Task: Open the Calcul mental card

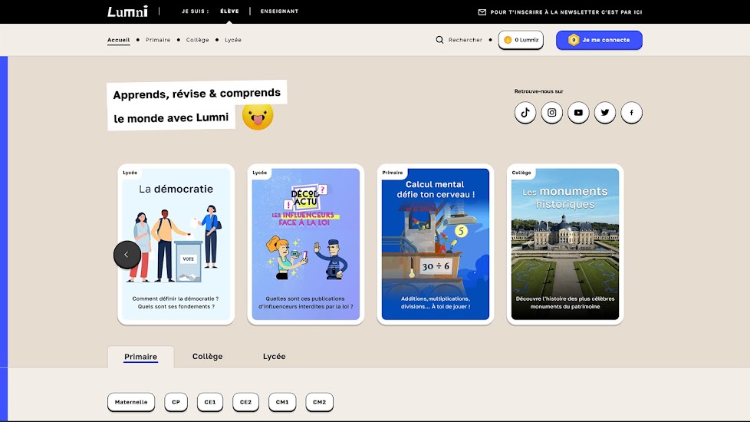Action: pyautogui.click(x=435, y=244)
